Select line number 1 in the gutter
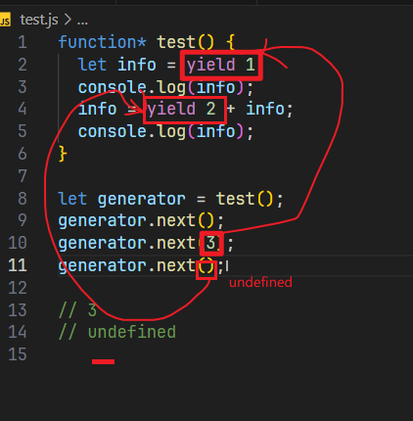Screen dimensions: 413x421 click(23, 42)
